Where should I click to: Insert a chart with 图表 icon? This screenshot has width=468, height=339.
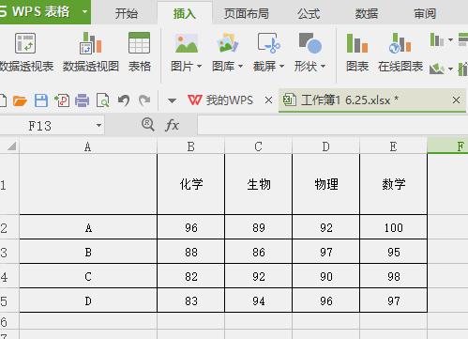[x=357, y=43]
